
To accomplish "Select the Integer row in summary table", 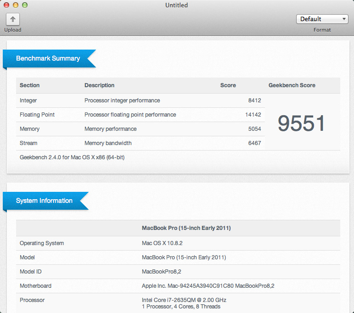I will tap(28, 101).
